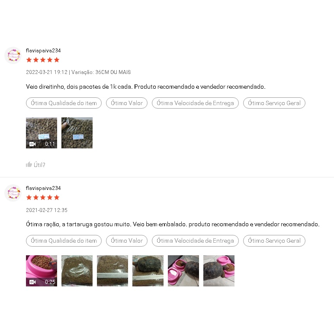Select second review's Ótimo Serviço Geral tag
The image size is (334, 334).
click(274, 241)
